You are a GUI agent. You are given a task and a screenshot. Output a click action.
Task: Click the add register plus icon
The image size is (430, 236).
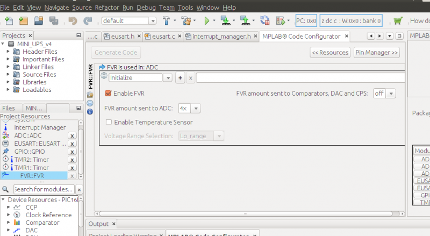180,77
